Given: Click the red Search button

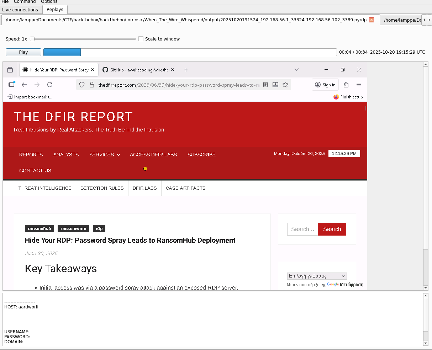Looking at the screenshot, I should coord(332,229).
